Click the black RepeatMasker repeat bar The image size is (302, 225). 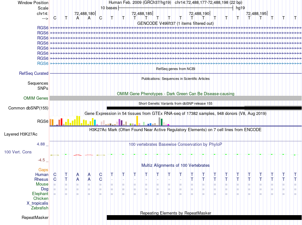click(x=204, y=217)
